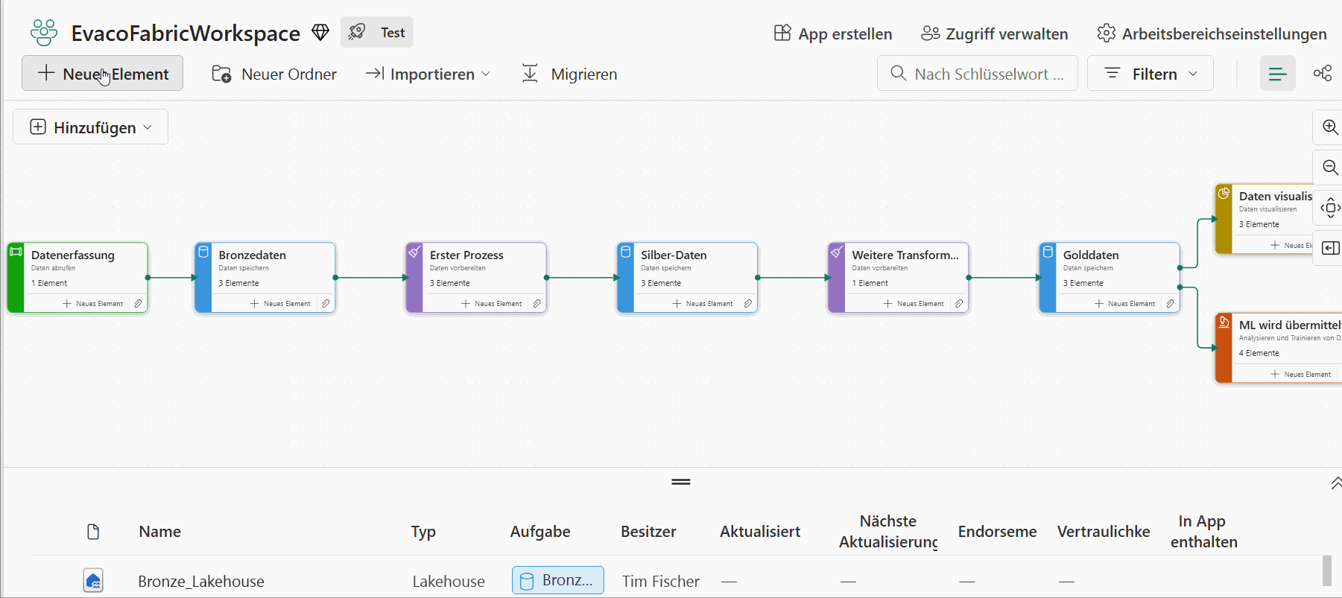
Task: Click the Typ column header
Action: 423,532
